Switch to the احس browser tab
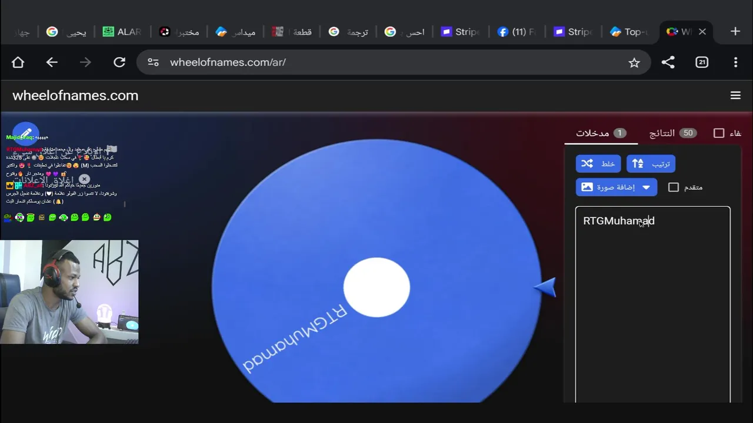The height and width of the screenshot is (423, 753). coord(405,32)
